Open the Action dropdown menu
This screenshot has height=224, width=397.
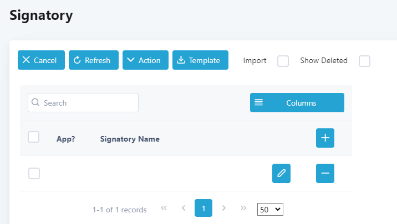(145, 60)
